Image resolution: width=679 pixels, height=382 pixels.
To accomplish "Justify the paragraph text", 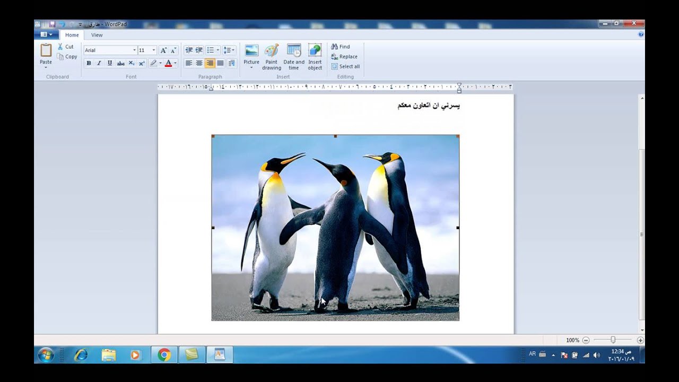I will tap(220, 63).
